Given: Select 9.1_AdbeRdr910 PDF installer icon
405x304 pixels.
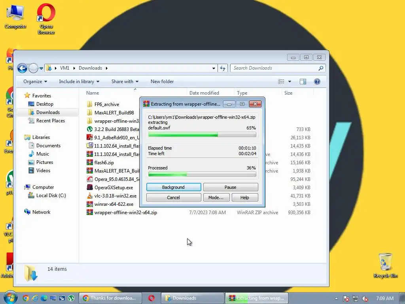Looking at the screenshot, I should click(90, 137).
